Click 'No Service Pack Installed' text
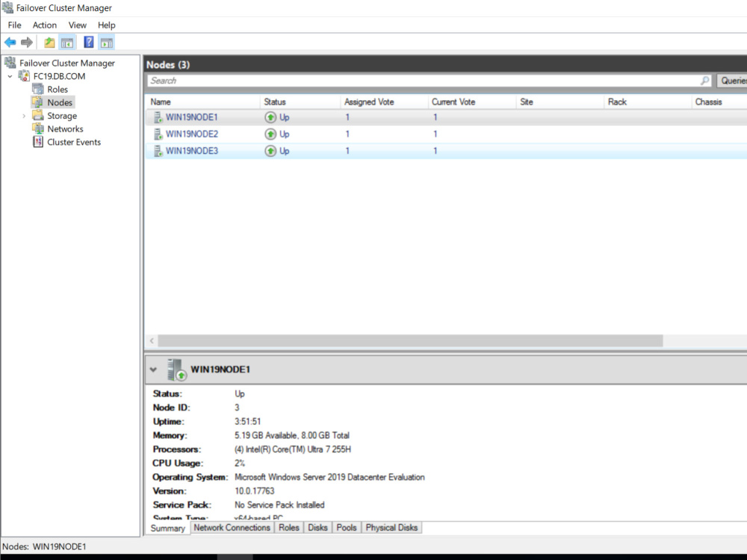 tap(279, 505)
